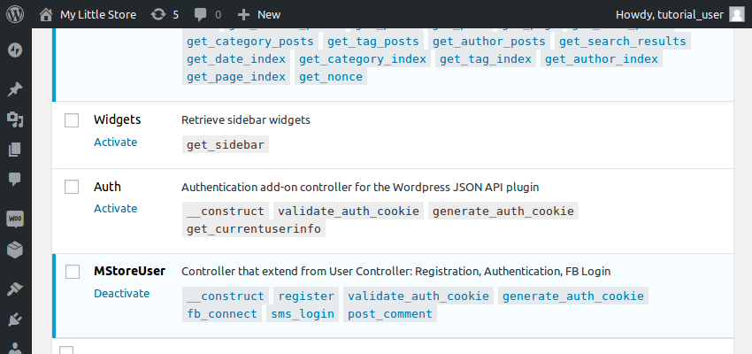Screen dimensions: 752x354
Task: Open the get_category_posts method link
Action: pyautogui.click(x=250, y=42)
